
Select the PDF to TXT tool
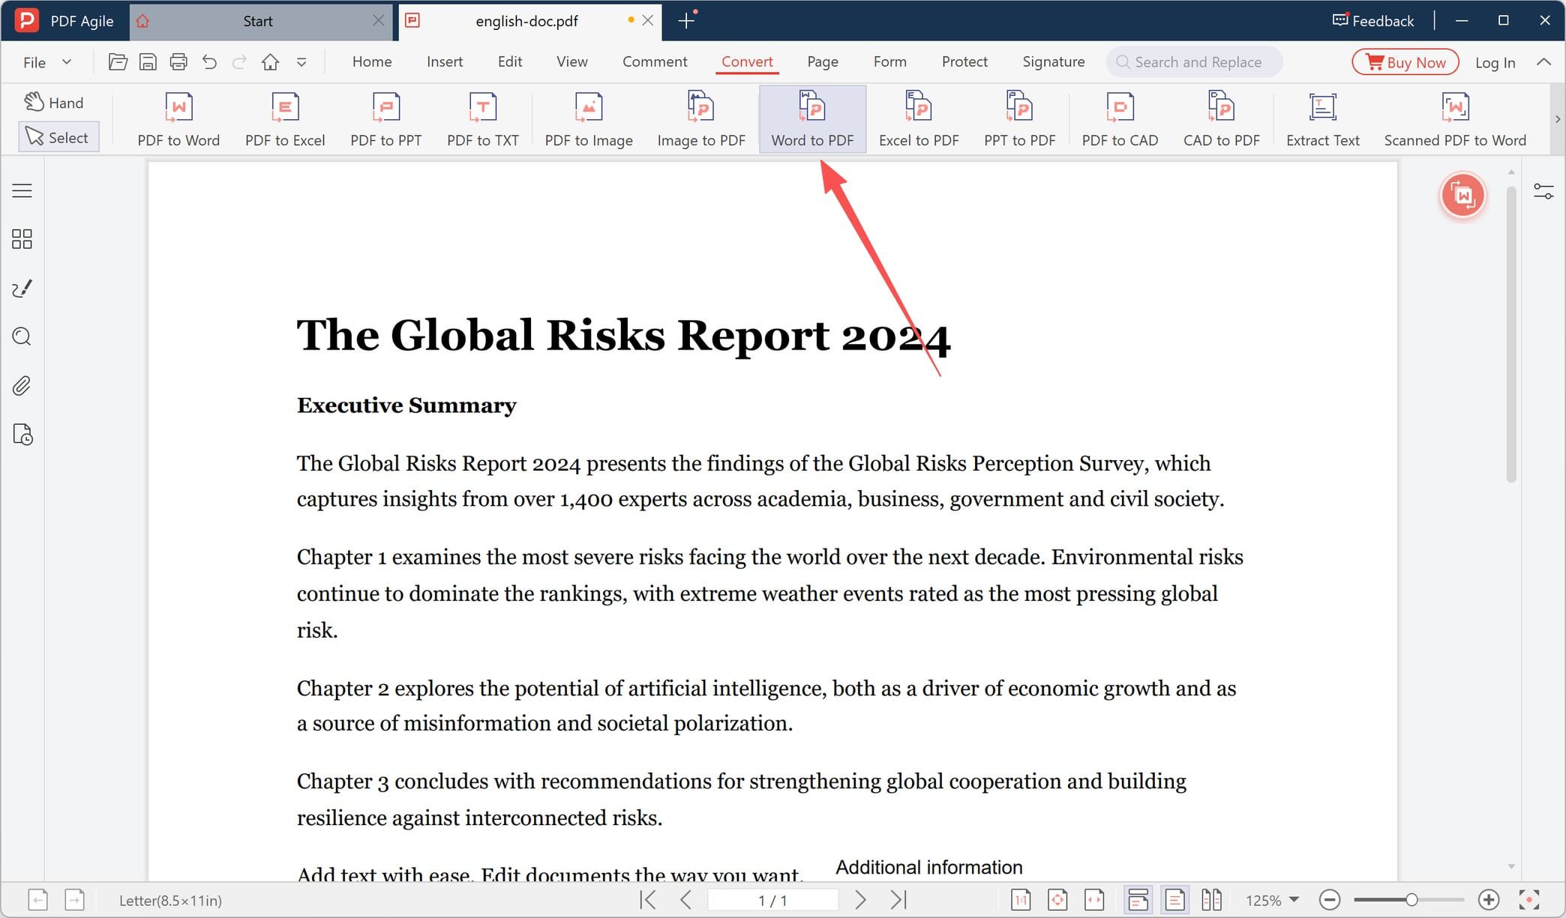483,119
